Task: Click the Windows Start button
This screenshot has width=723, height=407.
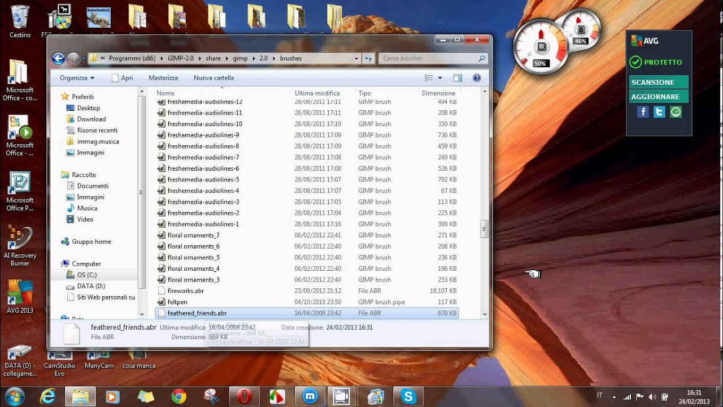Action: pos(15,397)
